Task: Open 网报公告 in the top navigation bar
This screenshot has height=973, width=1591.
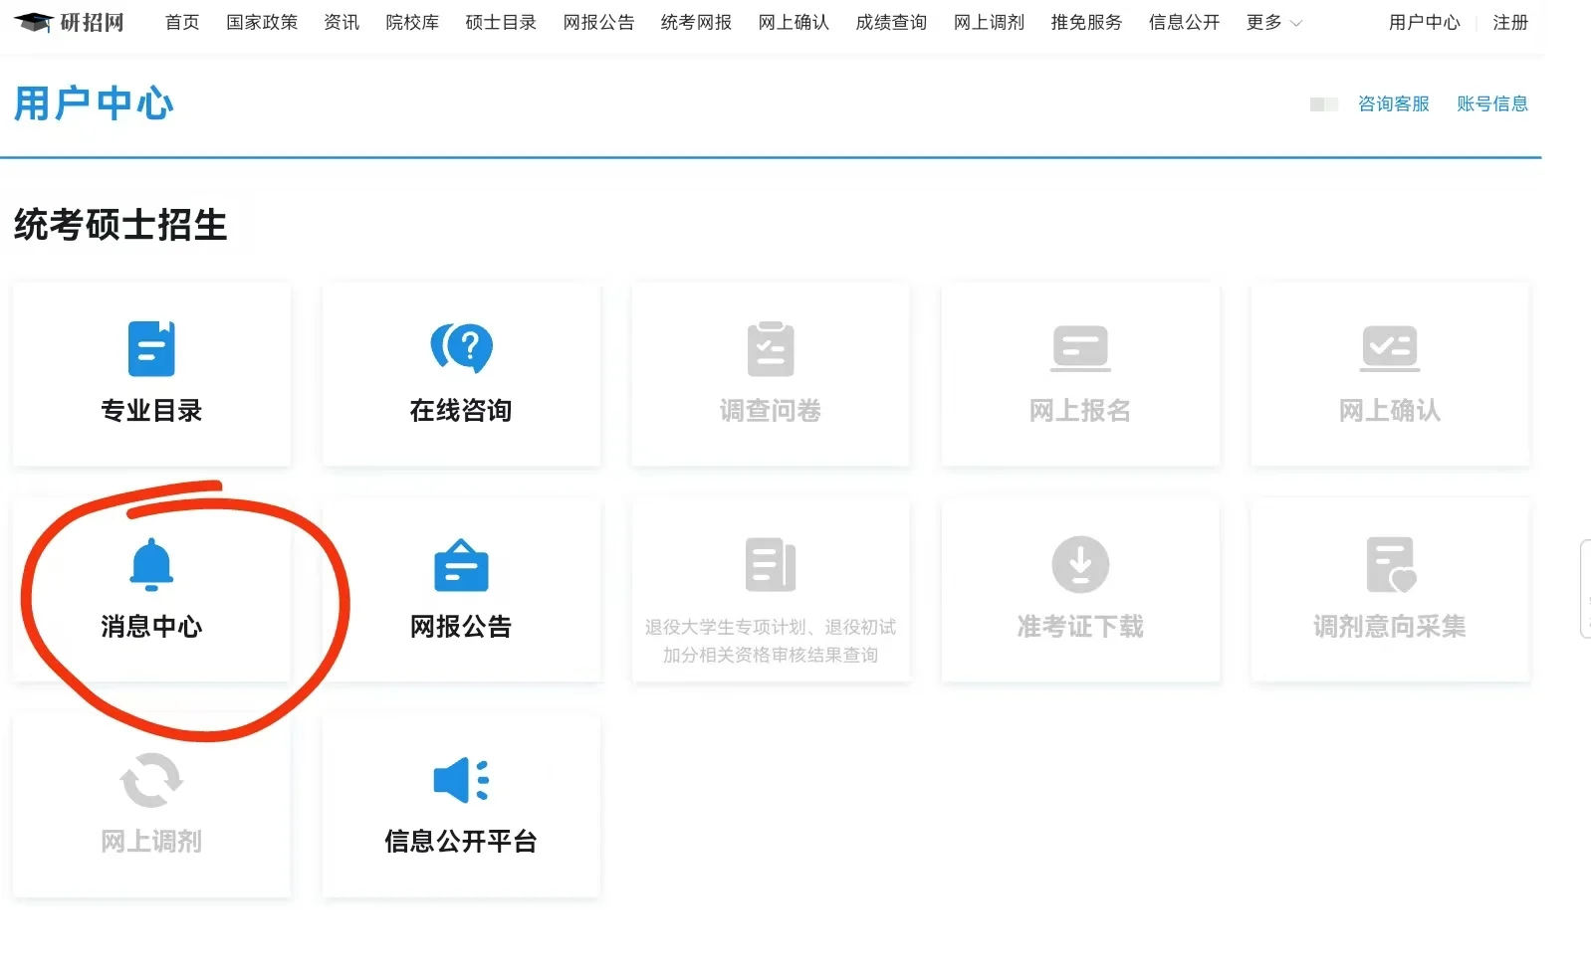Action: tap(598, 22)
